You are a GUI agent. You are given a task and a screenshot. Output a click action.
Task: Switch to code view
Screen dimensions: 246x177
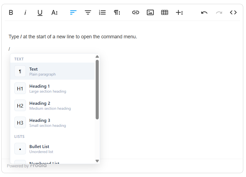(x=233, y=12)
